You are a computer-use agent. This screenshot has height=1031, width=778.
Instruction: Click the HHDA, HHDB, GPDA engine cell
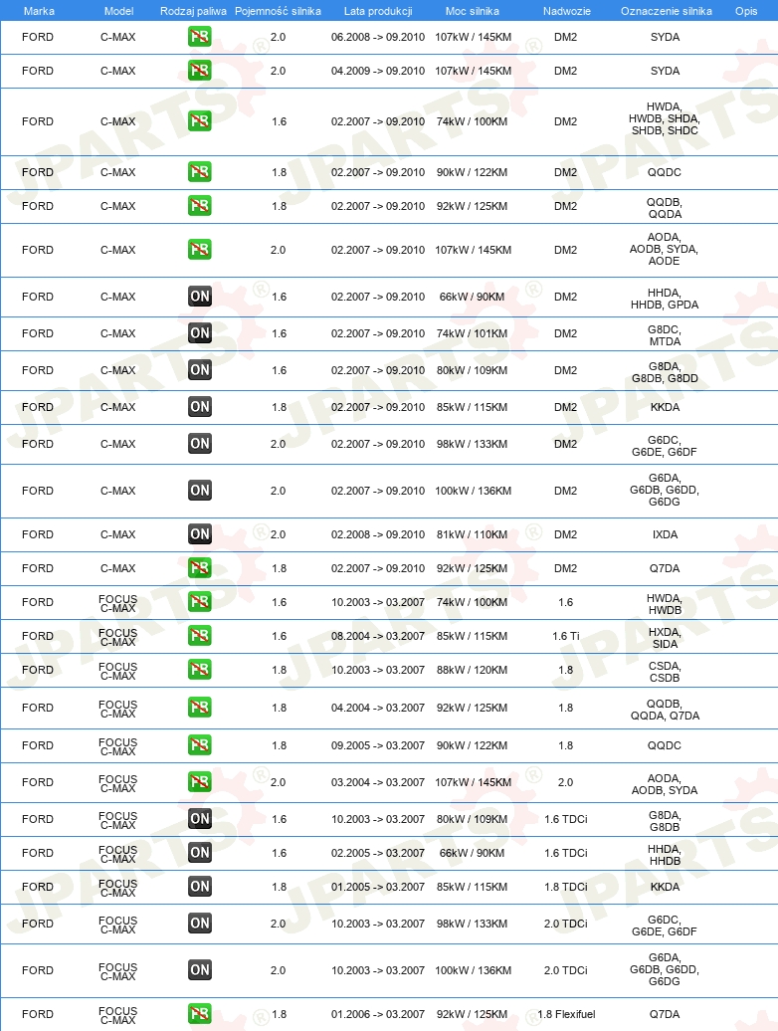[665, 299]
